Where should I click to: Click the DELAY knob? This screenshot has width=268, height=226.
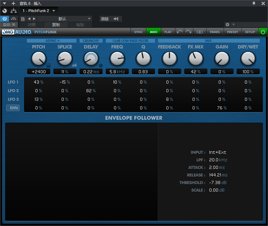point(91,59)
